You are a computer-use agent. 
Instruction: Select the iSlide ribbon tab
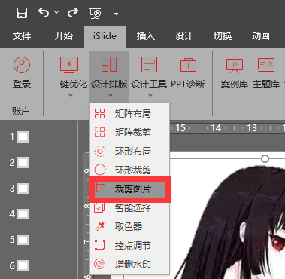[105, 36]
